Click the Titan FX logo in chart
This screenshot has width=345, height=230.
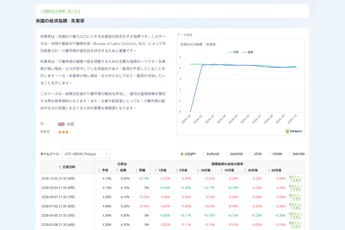294,131
